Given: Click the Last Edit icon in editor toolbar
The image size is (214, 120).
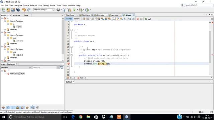Looking at the screenshot, I should pyautogui.click(x=84, y=19).
